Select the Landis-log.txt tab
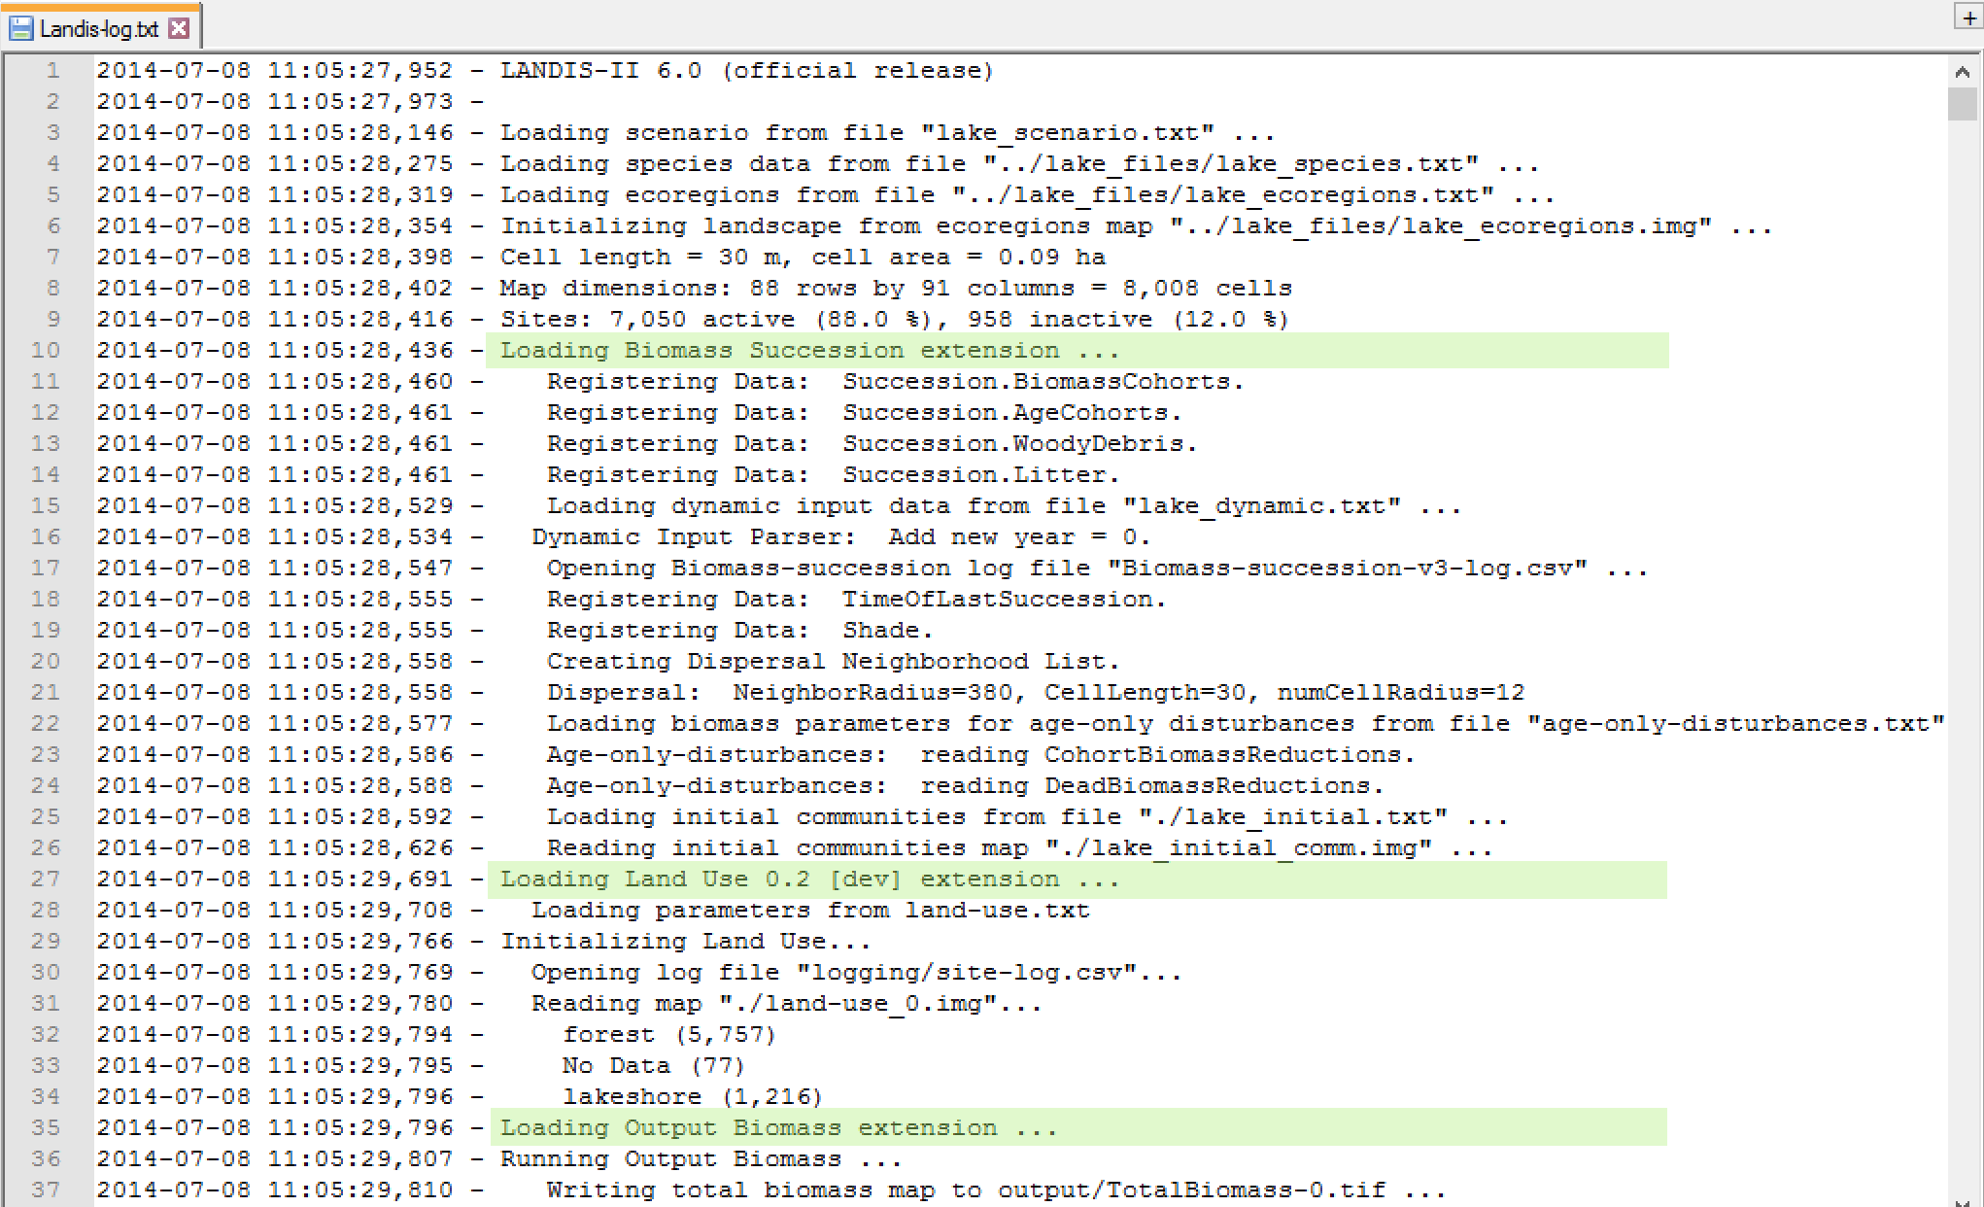Image resolution: width=1984 pixels, height=1207 pixels. point(99,28)
